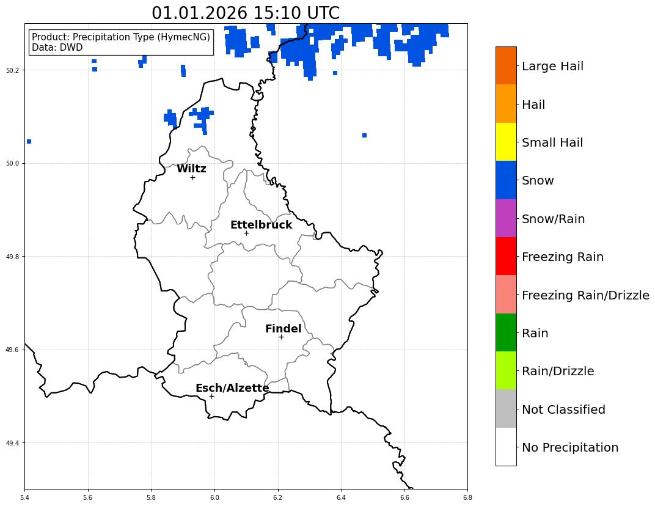
Task: Click the 'Snow' legend label
Action: [x=538, y=180]
